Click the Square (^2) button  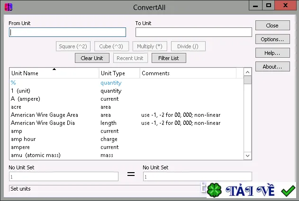(73, 46)
